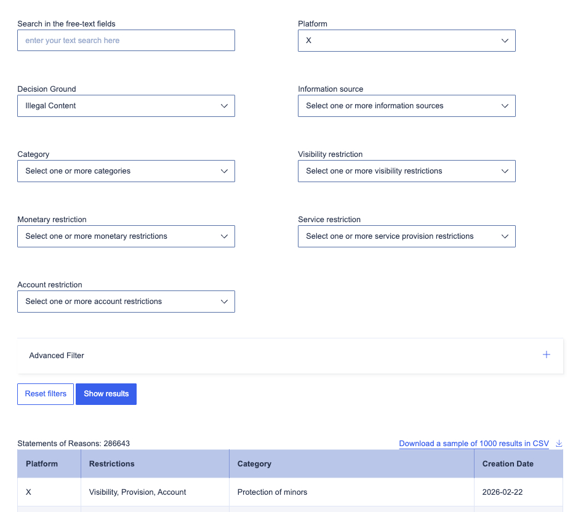Click the Platform column header
This screenshot has width=573, height=512.
pyautogui.click(x=42, y=464)
